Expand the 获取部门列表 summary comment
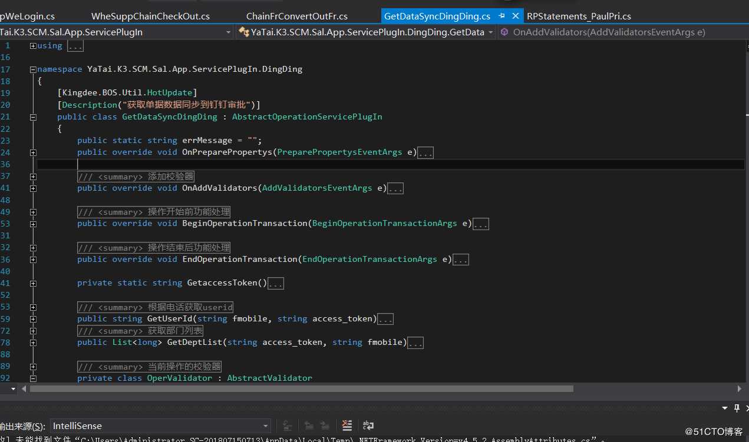 [33, 331]
